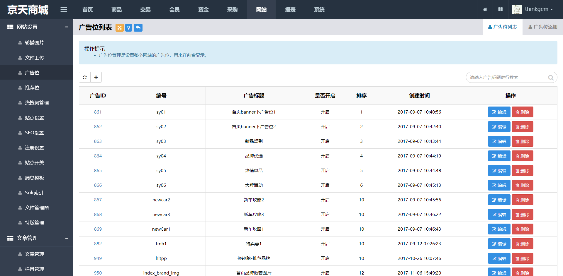Open 首页 in top navigation
This screenshot has height=276, width=563.
pos(88,10)
